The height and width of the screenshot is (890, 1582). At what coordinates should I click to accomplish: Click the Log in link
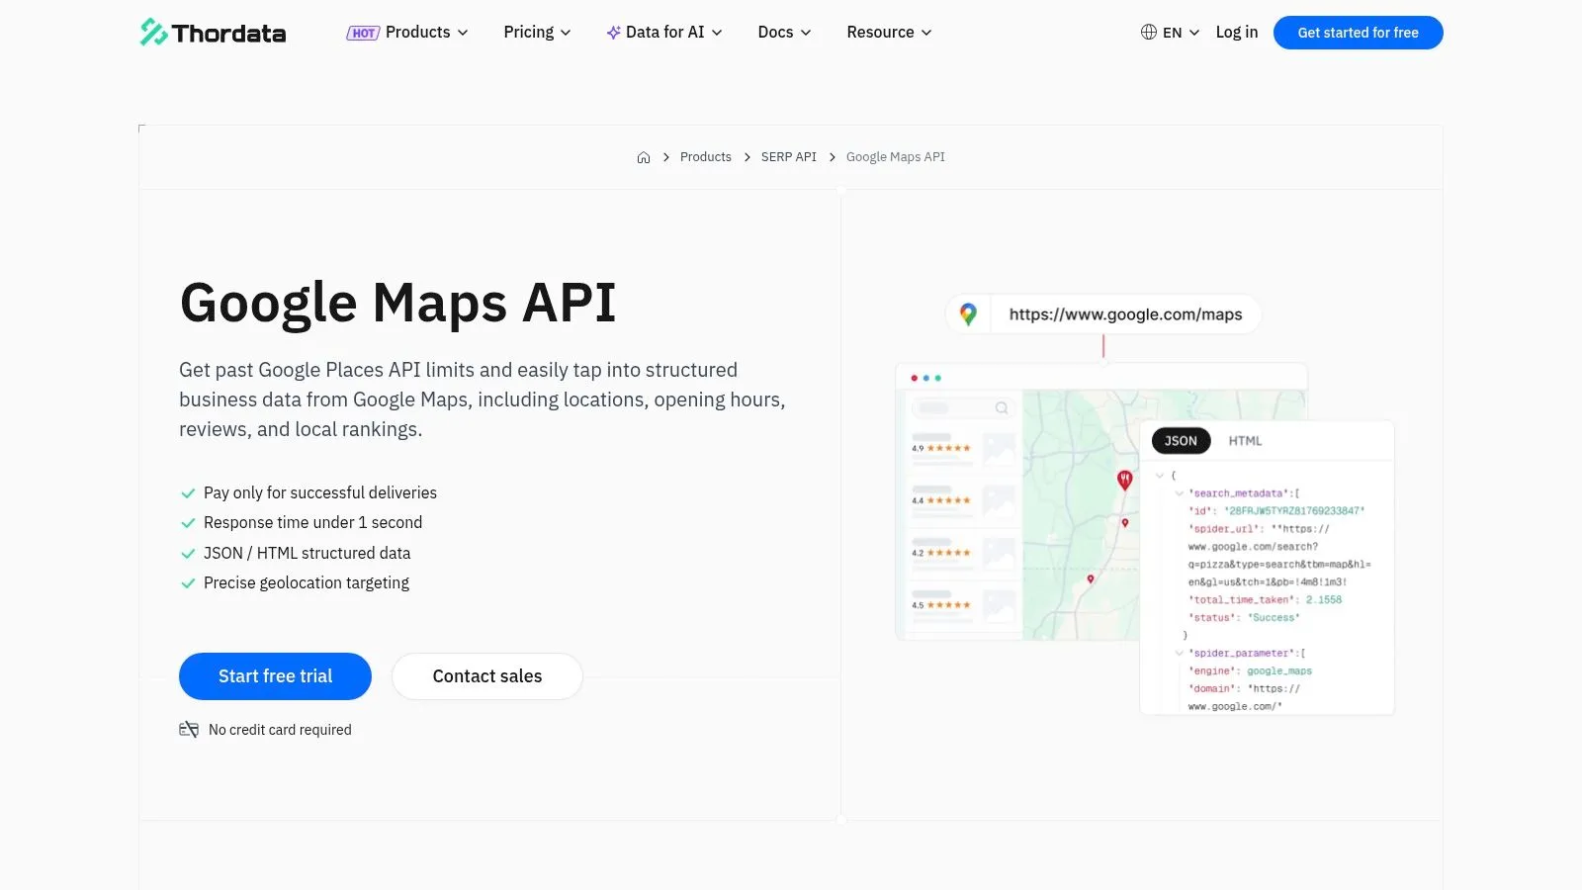click(1236, 33)
